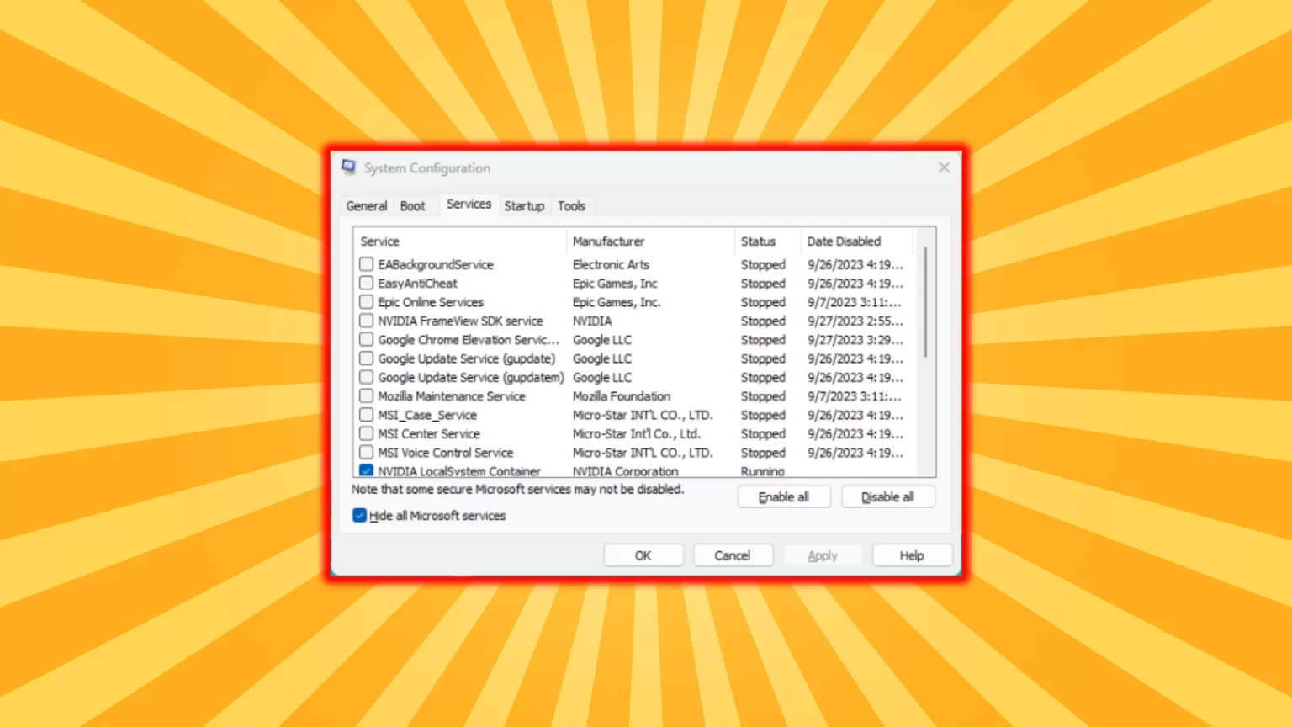Click the Disable all button
This screenshot has width=1292, height=727.
pyautogui.click(x=887, y=497)
